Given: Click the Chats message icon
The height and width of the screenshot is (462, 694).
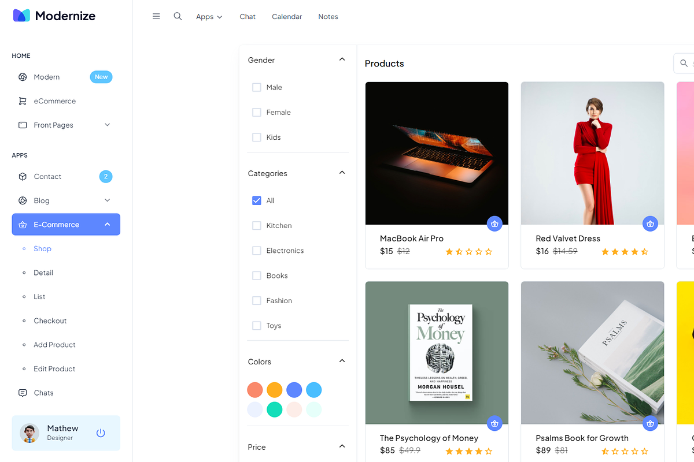Looking at the screenshot, I should coord(23,393).
